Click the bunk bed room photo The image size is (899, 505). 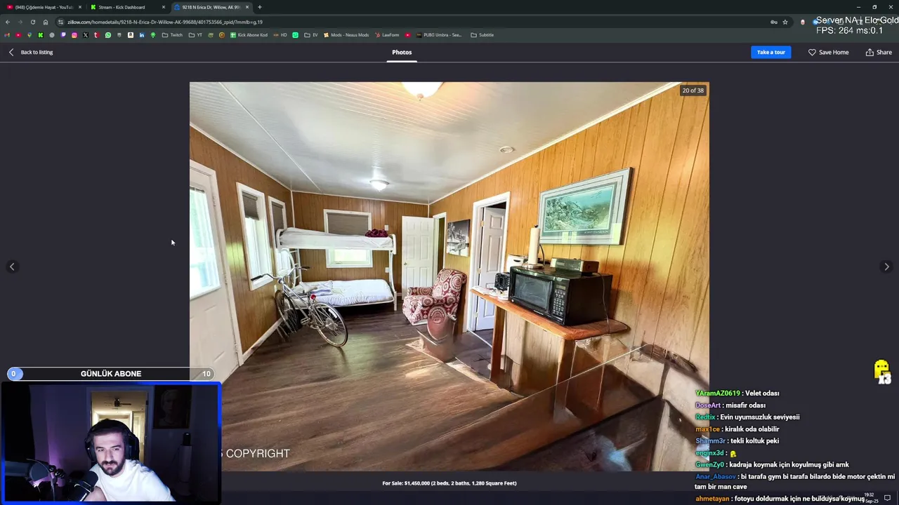(x=449, y=276)
